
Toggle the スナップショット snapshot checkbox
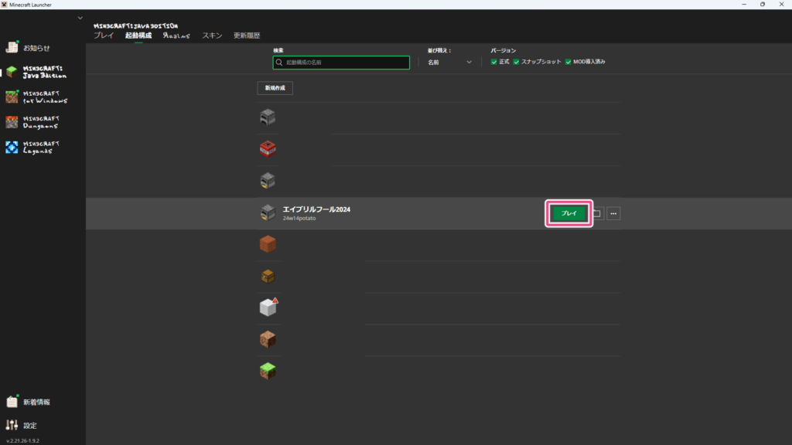click(516, 62)
